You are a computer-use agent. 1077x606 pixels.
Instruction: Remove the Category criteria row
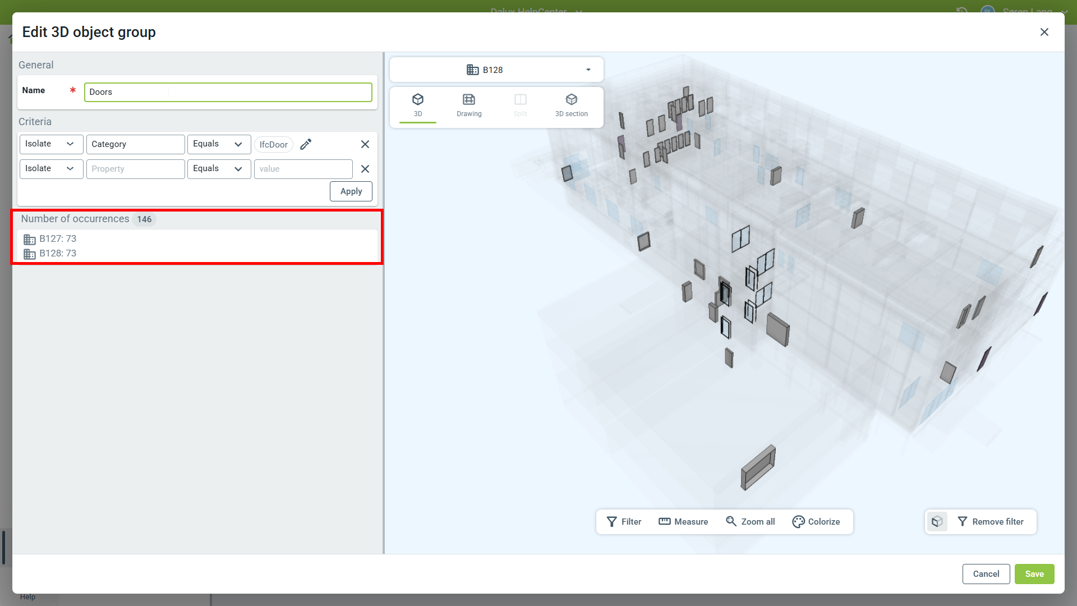(365, 144)
